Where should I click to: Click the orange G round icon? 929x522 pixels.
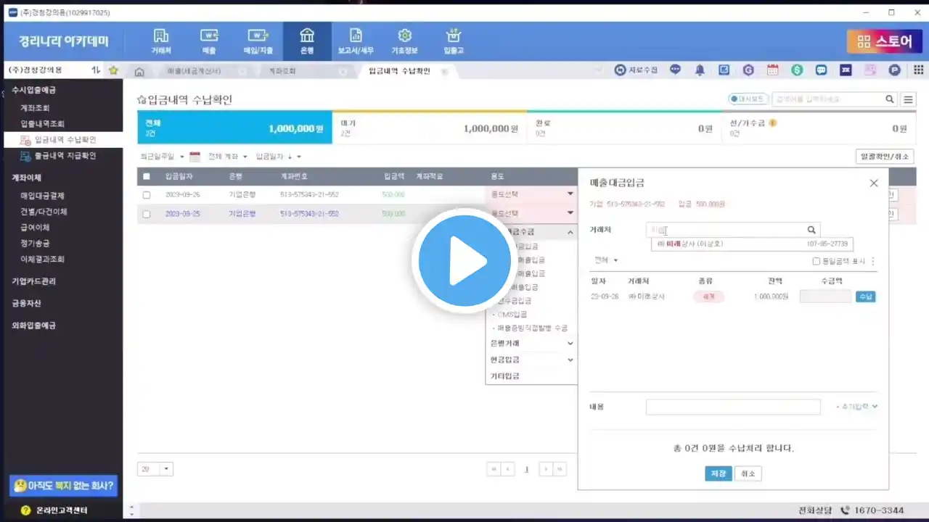[748, 70]
